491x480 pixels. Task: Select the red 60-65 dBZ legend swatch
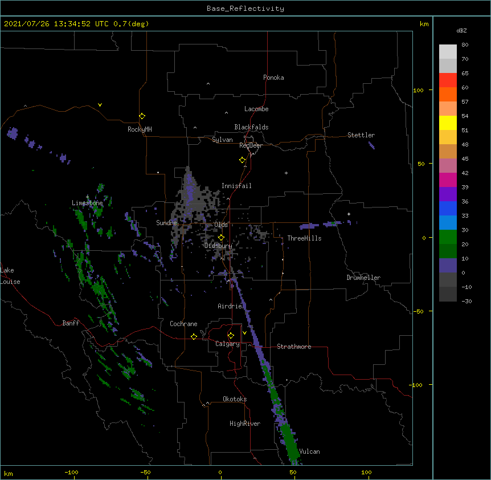448,80
